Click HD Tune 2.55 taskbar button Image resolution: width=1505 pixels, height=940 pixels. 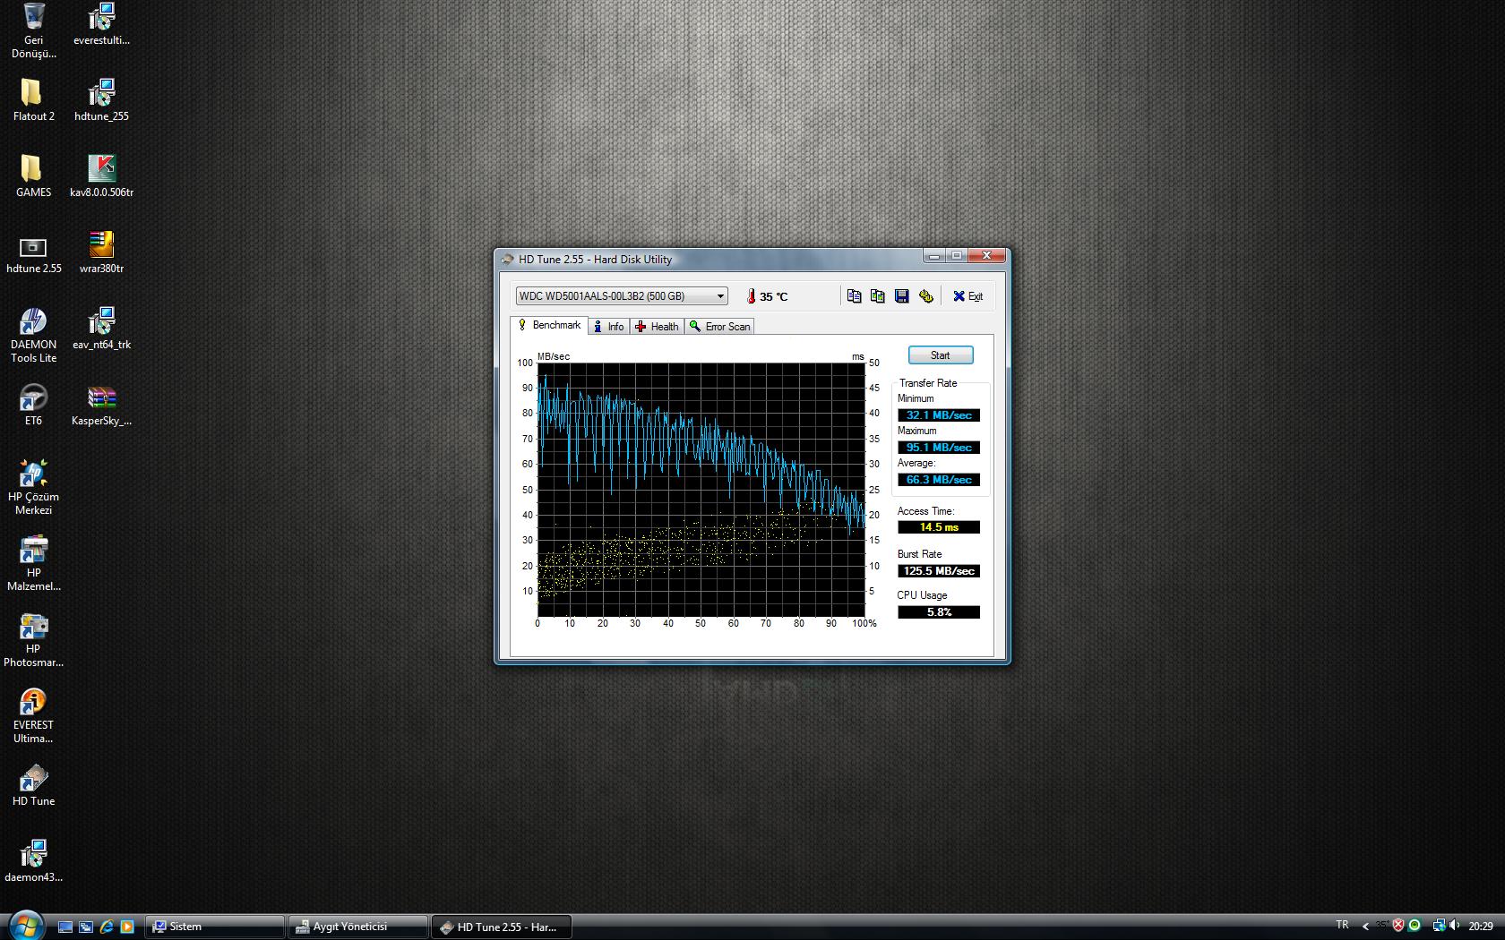click(502, 927)
